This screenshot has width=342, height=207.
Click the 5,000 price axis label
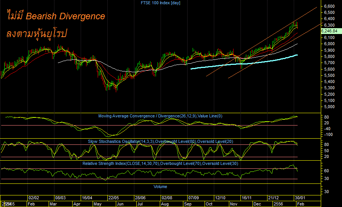pos(329,107)
